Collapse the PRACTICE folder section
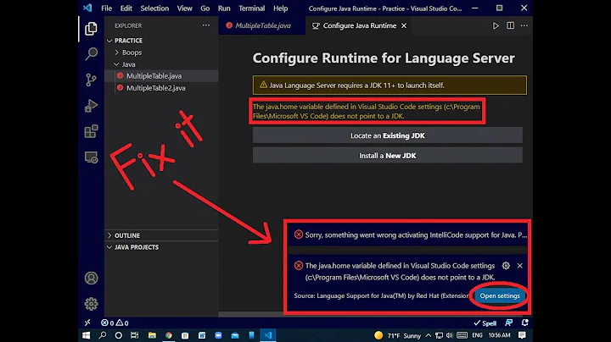611x342 pixels. point(109,41)
